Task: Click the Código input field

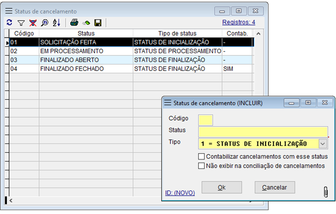Action: click(206, 120)
